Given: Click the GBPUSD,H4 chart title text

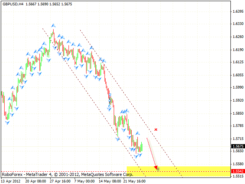Looking at the screenshot, I should tap(12, 4).
